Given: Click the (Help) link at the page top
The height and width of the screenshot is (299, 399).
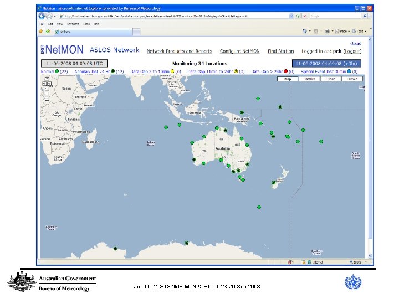Looking at the screenshot, I should tap(356, 44).
